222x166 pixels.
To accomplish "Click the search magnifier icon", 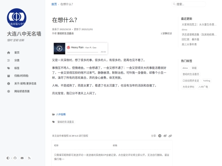I will [174, 4].
